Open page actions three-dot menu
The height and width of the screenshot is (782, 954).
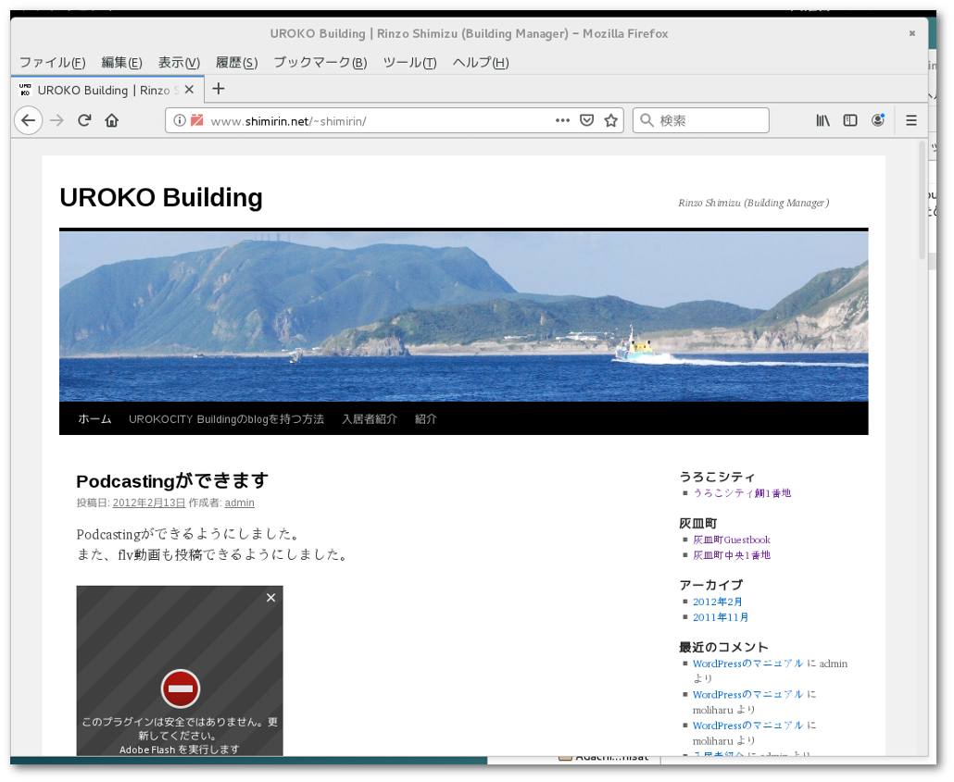(x=562, y=120)
